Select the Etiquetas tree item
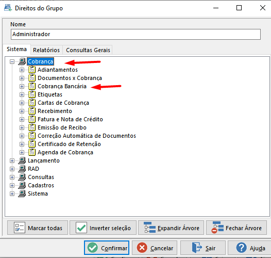271x258 pixels. point(50,94)
